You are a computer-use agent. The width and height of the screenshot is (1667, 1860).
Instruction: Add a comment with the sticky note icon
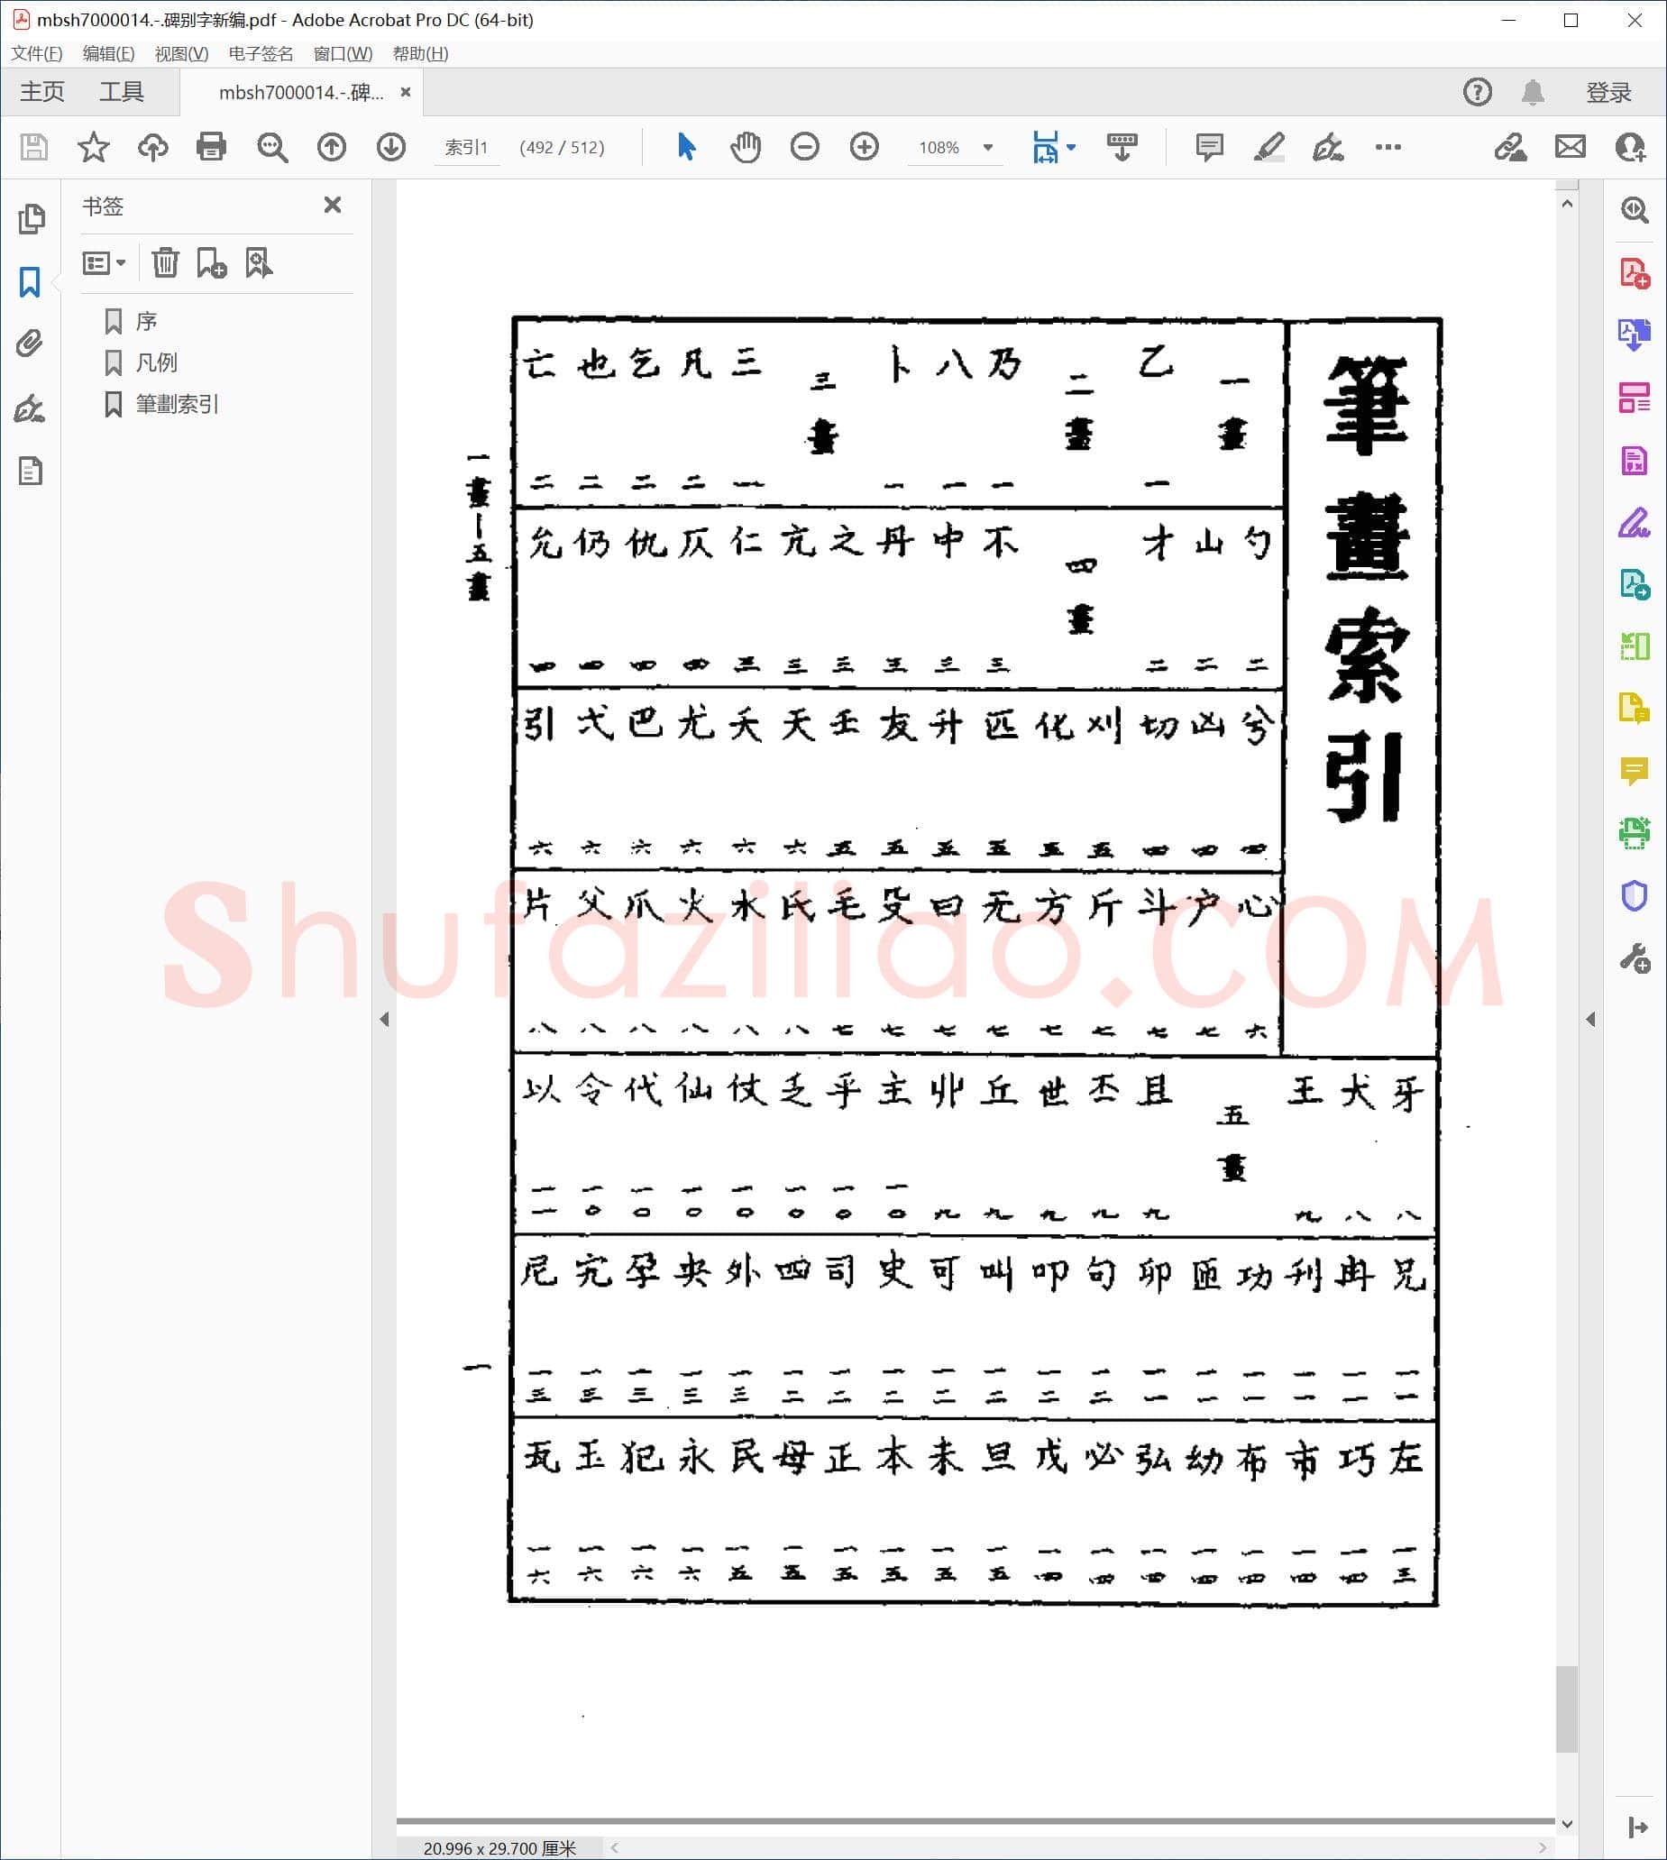point(1209,147)
